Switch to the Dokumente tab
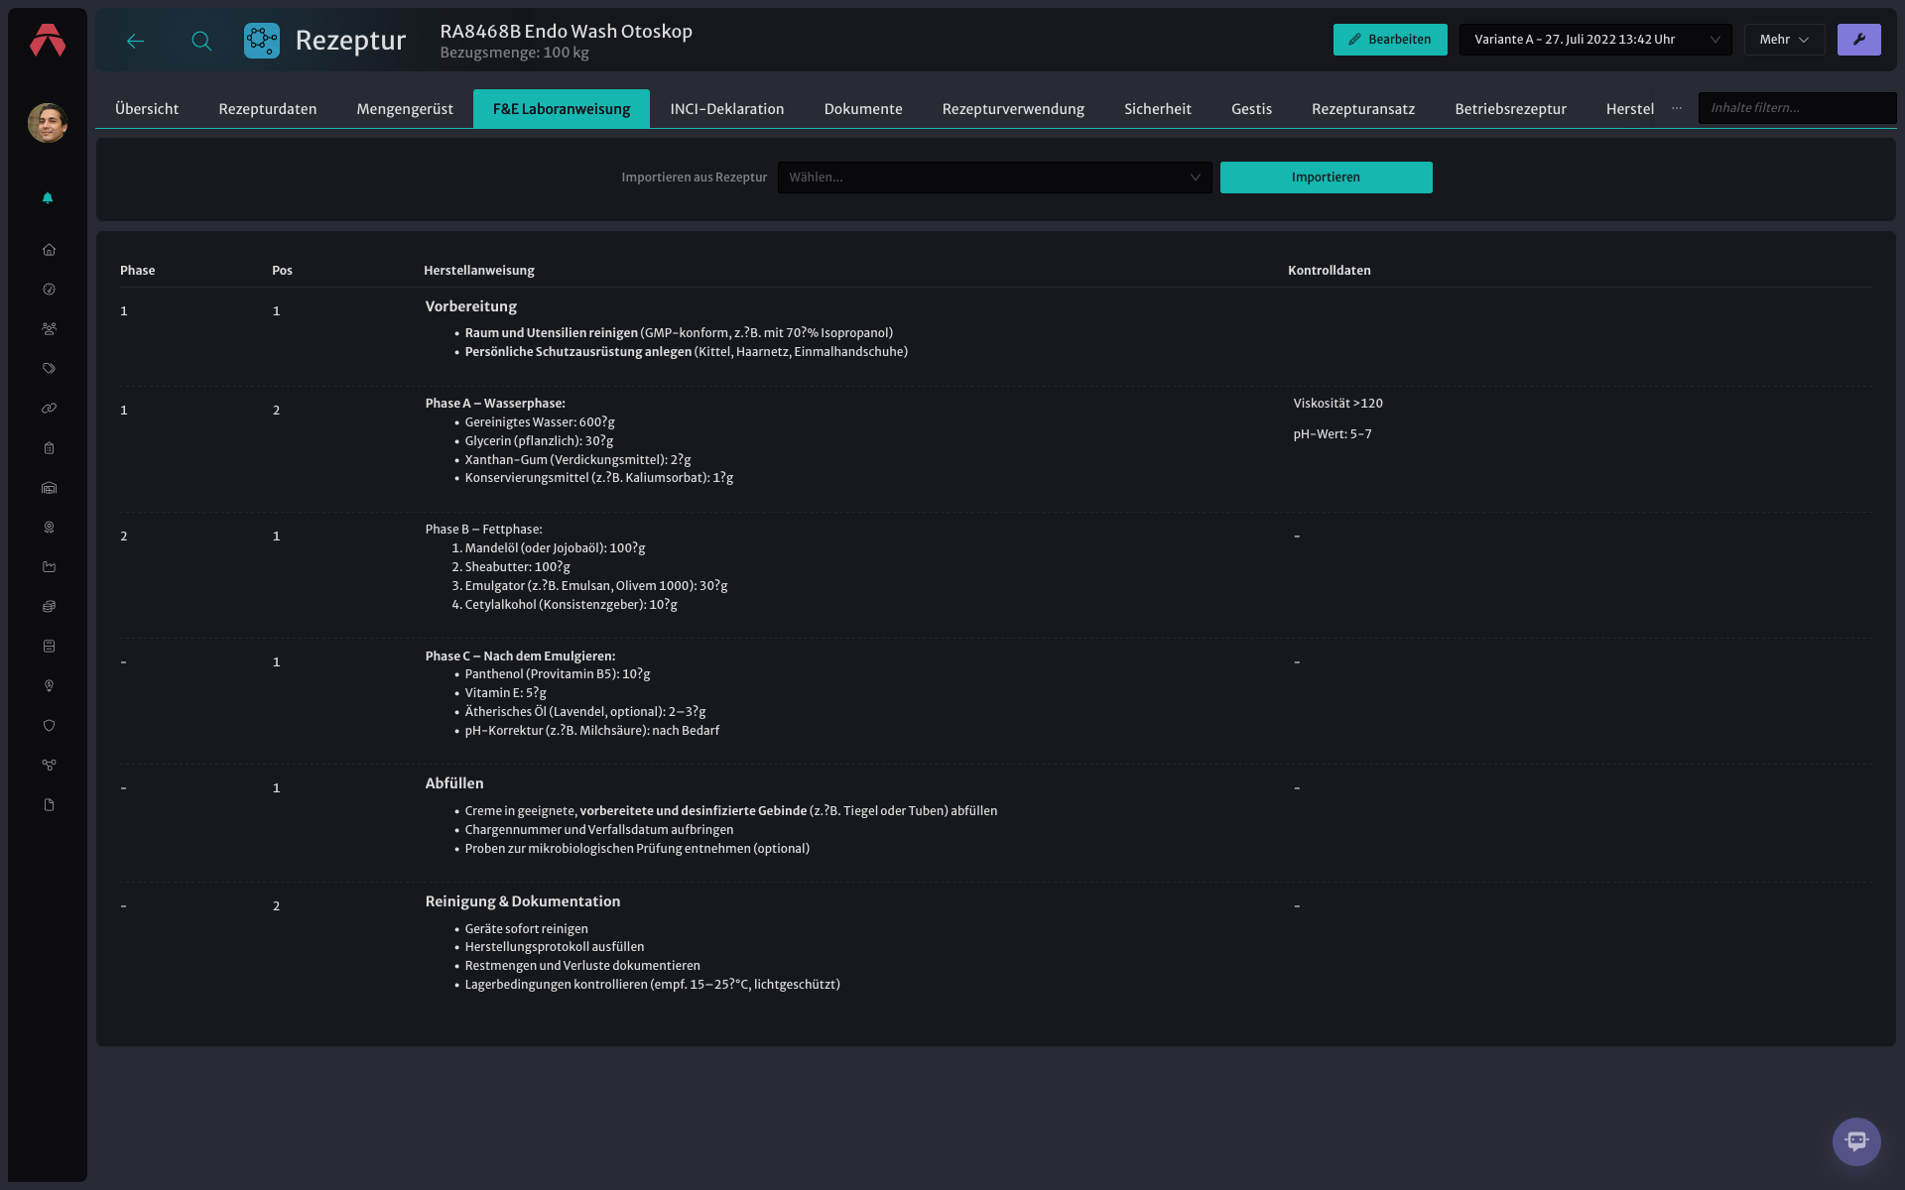Screen dimensions: 1905x1190 tap(863, 109)
